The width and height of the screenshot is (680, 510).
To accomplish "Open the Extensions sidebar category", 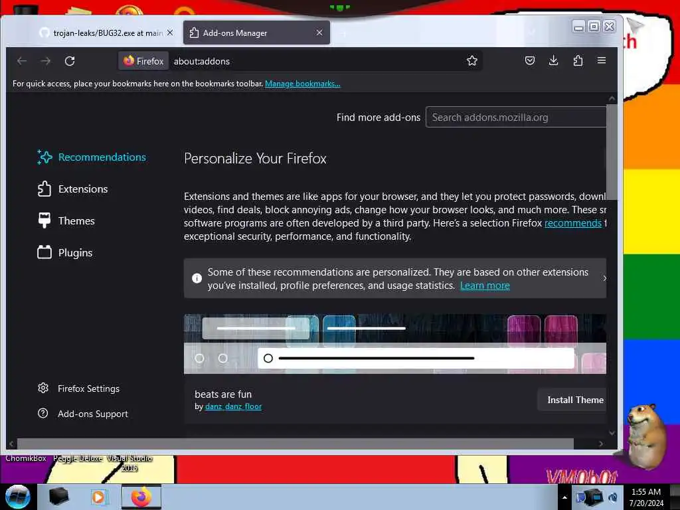I will point(73,189).
